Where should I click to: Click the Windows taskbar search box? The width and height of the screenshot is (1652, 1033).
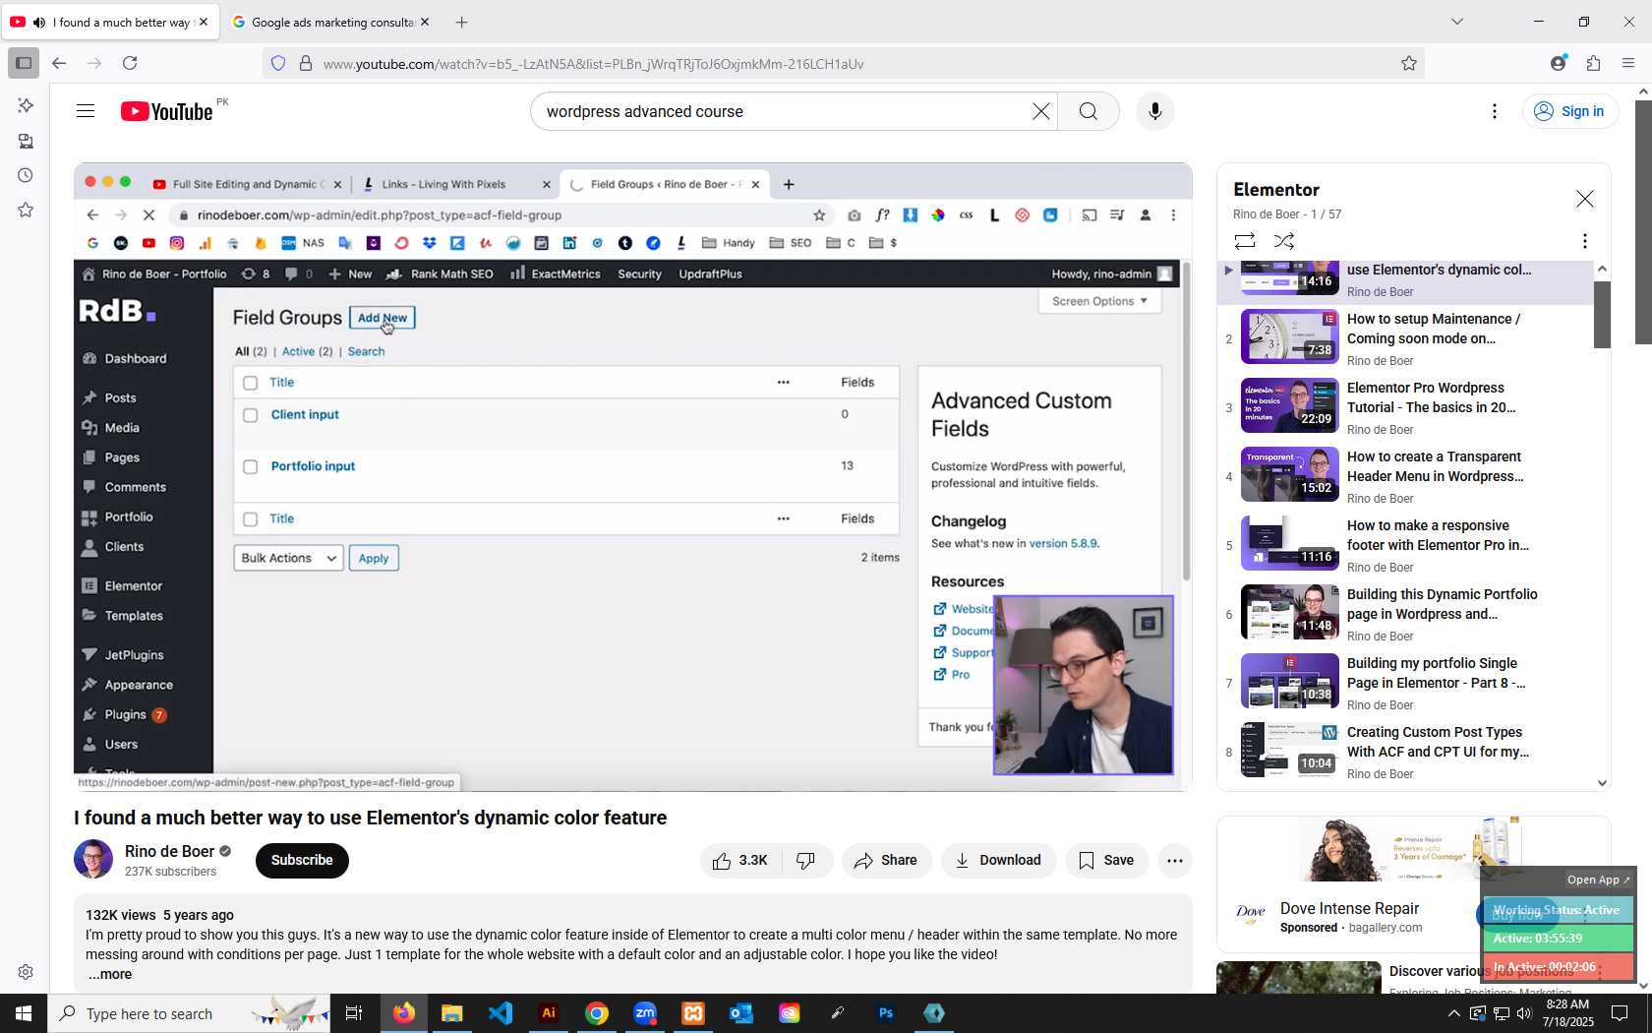tap(189, 1013)
